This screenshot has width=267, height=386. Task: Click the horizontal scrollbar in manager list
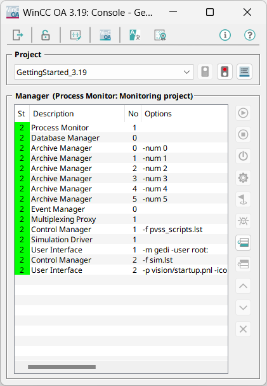(x=62, y=367)
